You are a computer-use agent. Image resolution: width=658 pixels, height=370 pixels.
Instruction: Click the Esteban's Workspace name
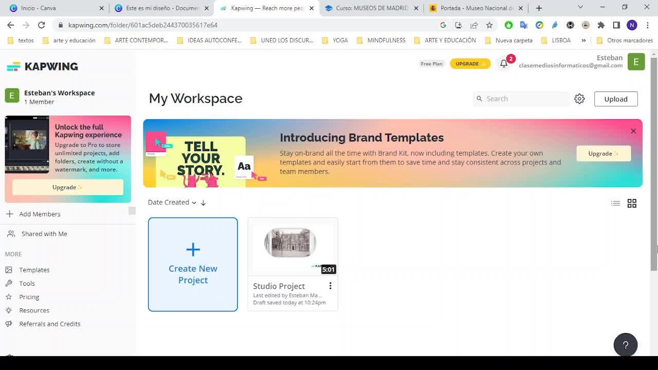(60, 93)
